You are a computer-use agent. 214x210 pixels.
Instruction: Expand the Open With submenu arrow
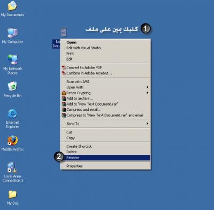147,87
